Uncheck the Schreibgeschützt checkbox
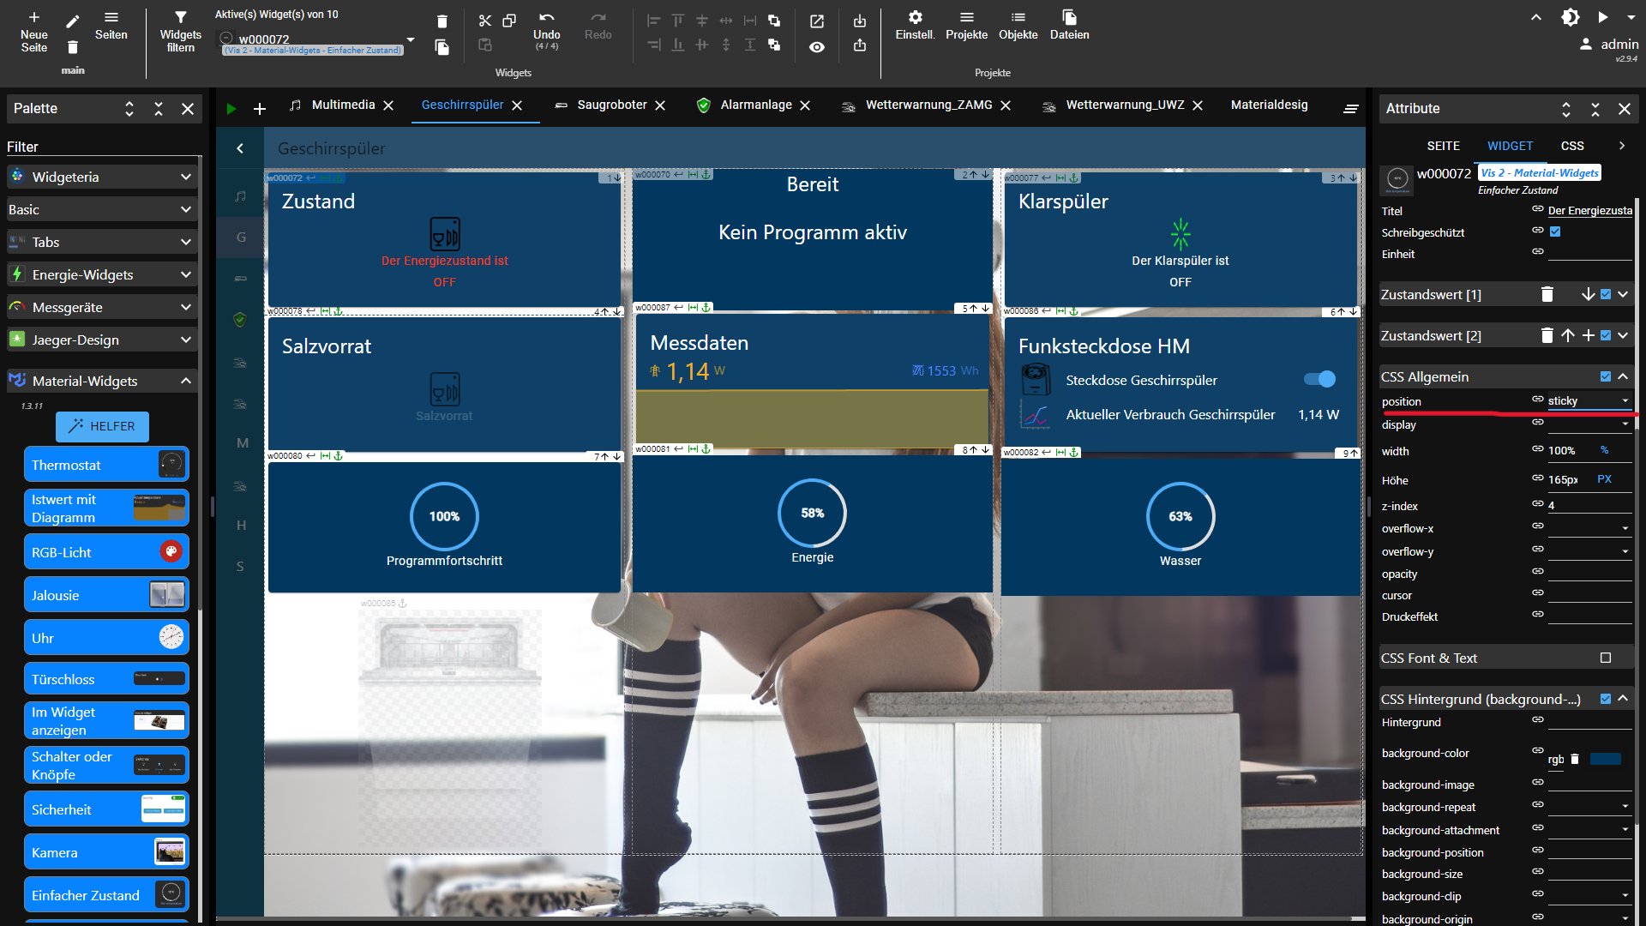Viewport: 1646px width, 926px height. (1555, 231)
